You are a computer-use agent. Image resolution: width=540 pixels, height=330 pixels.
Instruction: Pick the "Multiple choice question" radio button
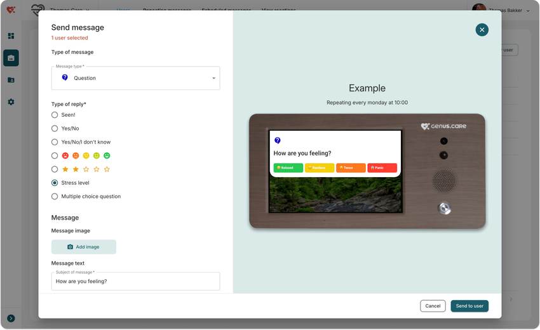55,197
